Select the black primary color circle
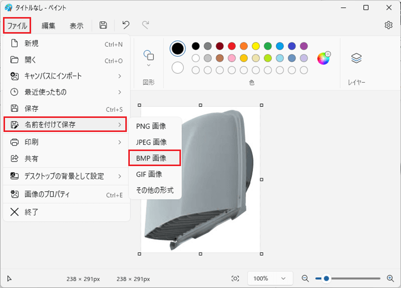The image size is (401, 288). point(177,48)
